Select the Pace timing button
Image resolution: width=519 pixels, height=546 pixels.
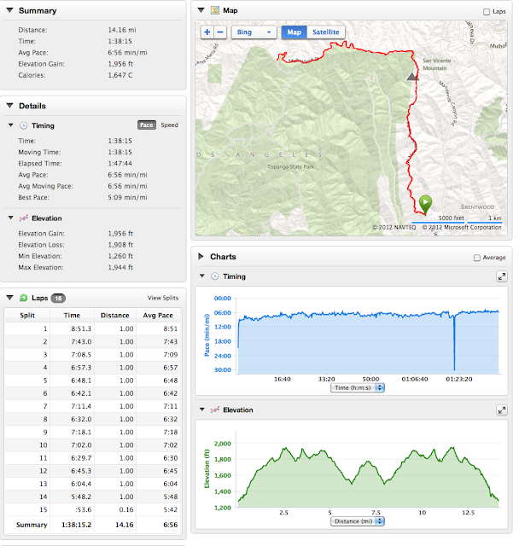tap(146, 125)
